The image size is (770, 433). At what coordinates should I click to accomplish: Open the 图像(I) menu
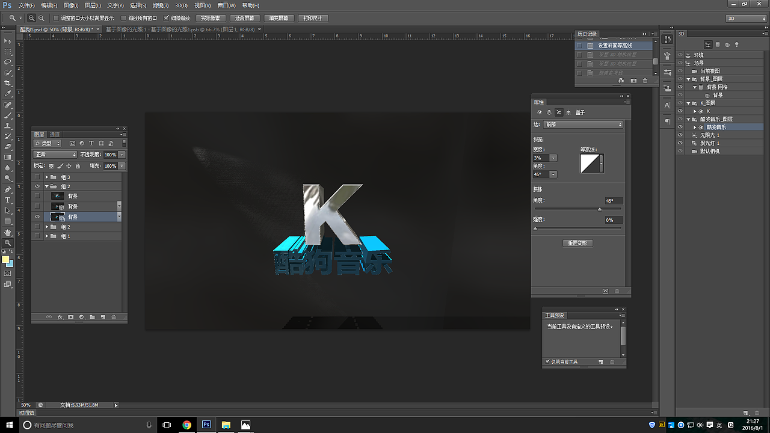[x=71, y=5]
